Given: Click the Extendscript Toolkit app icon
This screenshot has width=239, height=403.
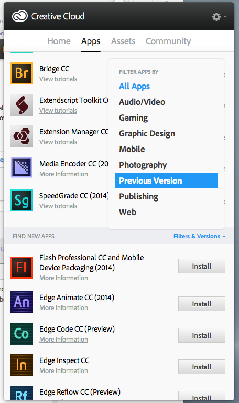Looking at the screenshot, I should click(x=21, y=105).
